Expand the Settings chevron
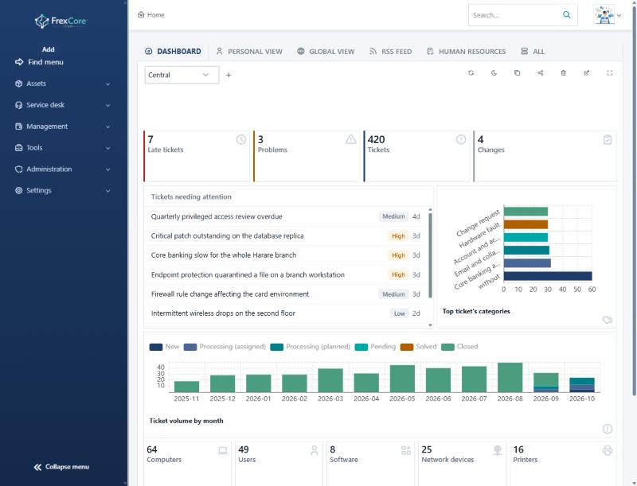Viewport: 637px width, 486px height. tap(107, 191)
